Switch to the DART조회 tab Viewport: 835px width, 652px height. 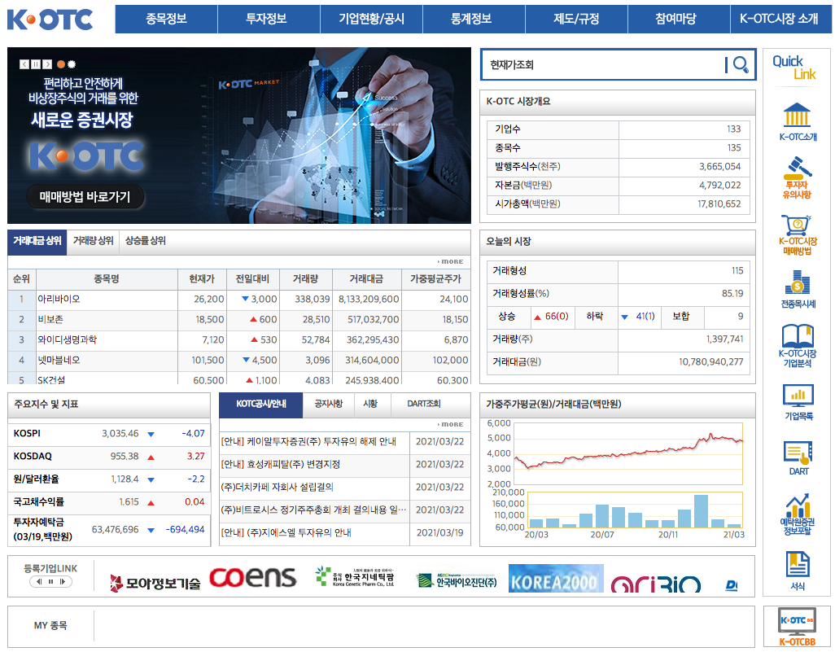pos(424,405)
